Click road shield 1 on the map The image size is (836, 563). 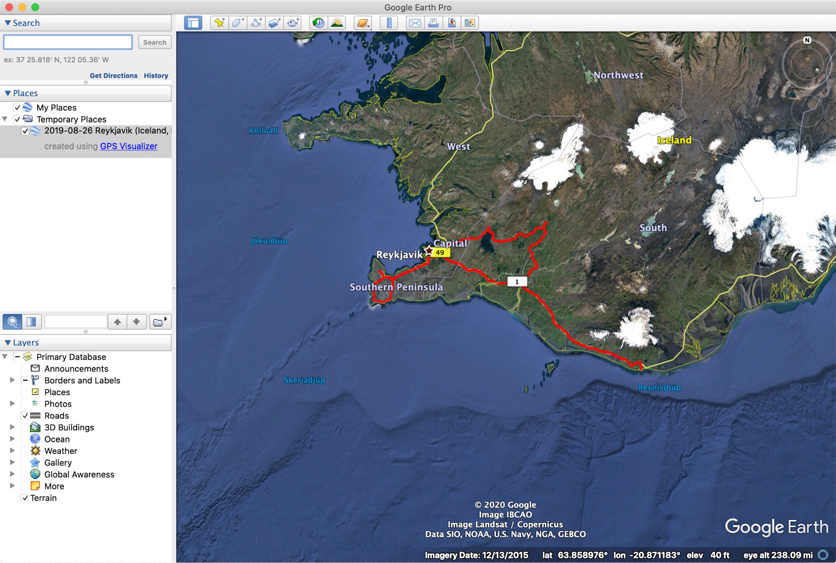517,281
